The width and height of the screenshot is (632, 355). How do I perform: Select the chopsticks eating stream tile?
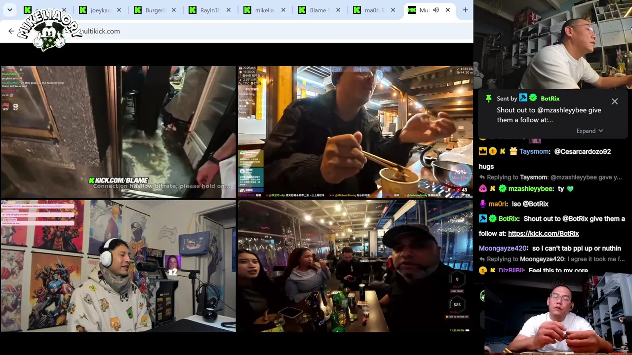click(355, 132)
